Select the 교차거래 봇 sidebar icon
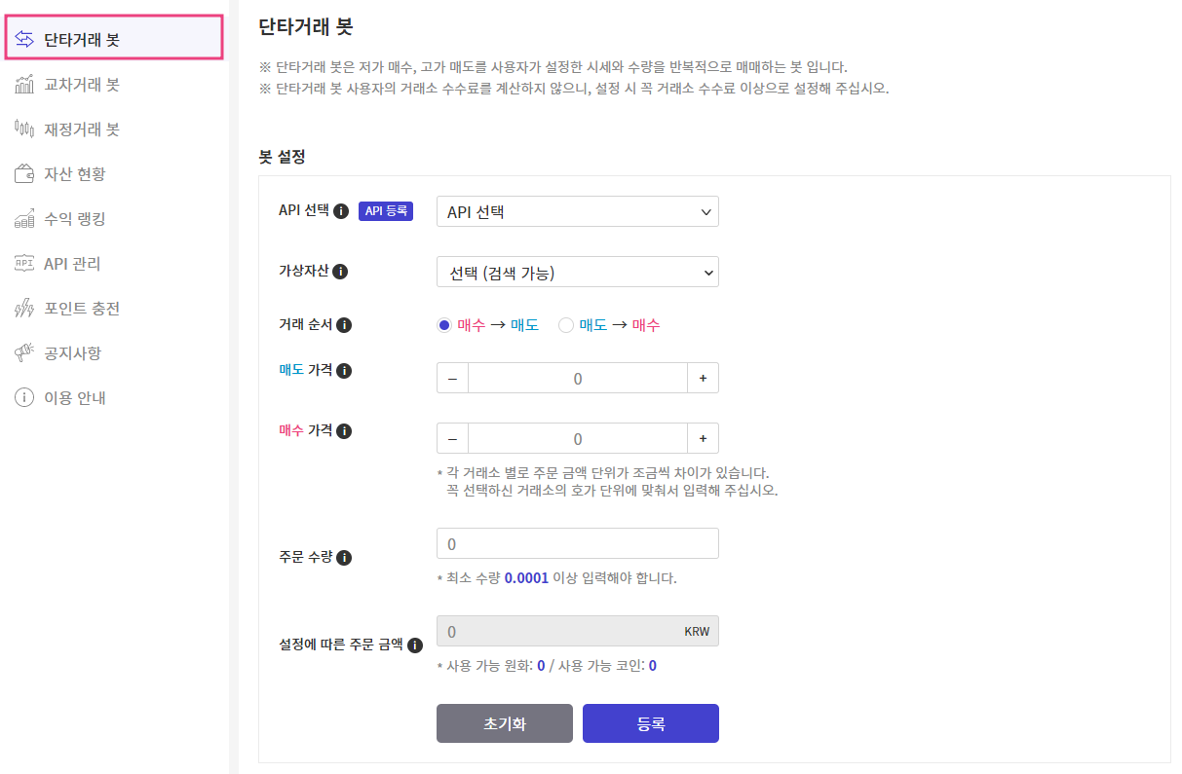 tap(24, 84)
